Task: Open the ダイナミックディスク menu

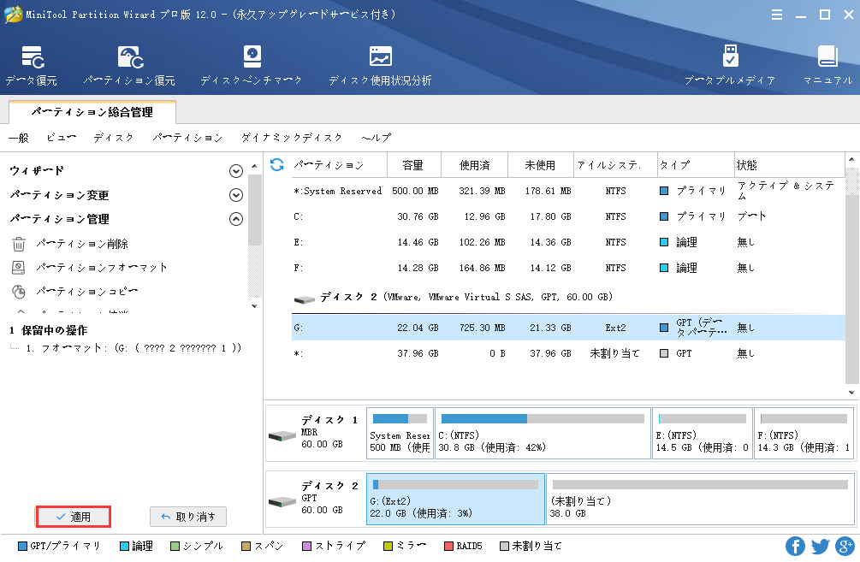Action: (x=292, y=138)
